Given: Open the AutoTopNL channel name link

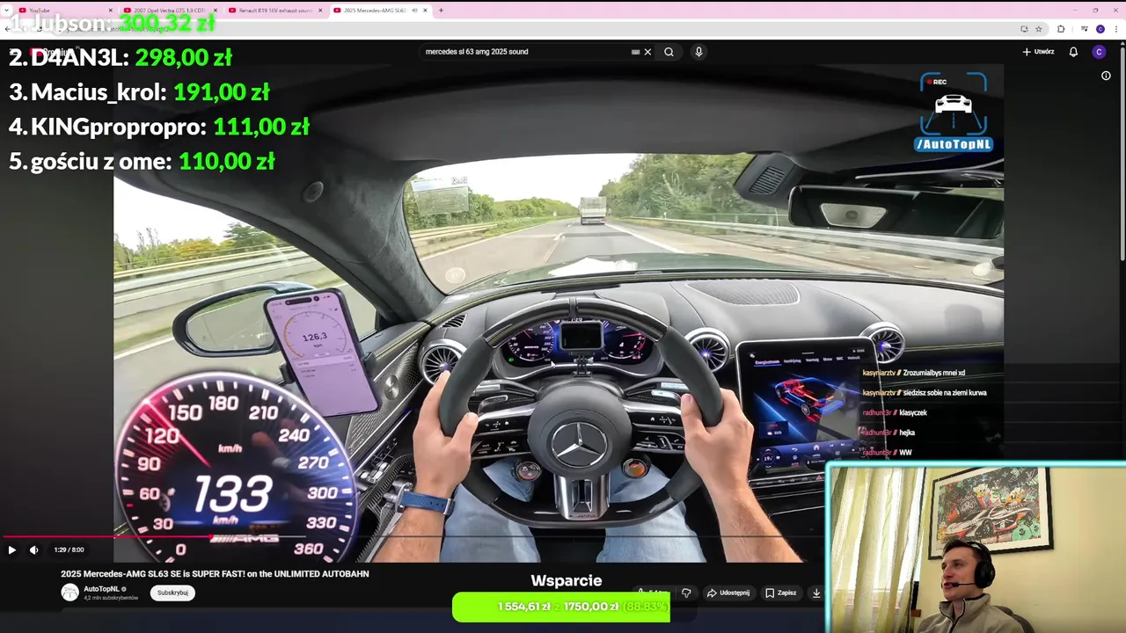Looking at the screenshot, I should [x=102, y=589].
